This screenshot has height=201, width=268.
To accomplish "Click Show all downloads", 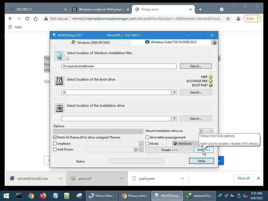I will pyautogui.click(x=244, y=178).
